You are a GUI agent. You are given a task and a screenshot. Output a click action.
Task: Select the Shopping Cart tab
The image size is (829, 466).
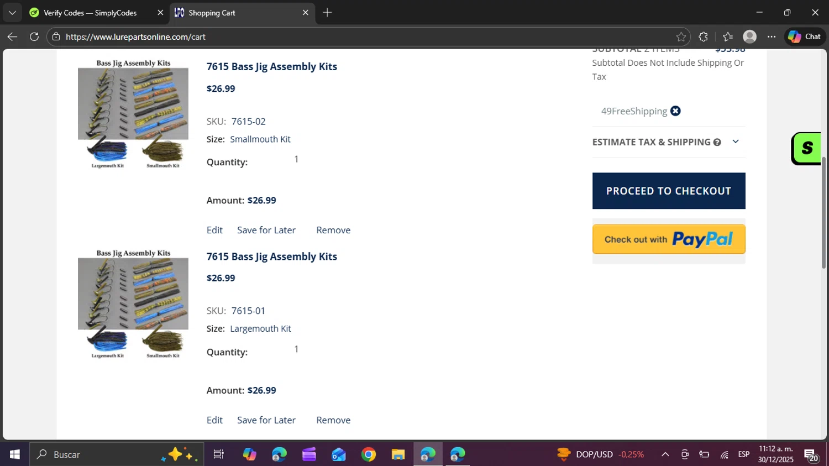[x=212, y=13]
